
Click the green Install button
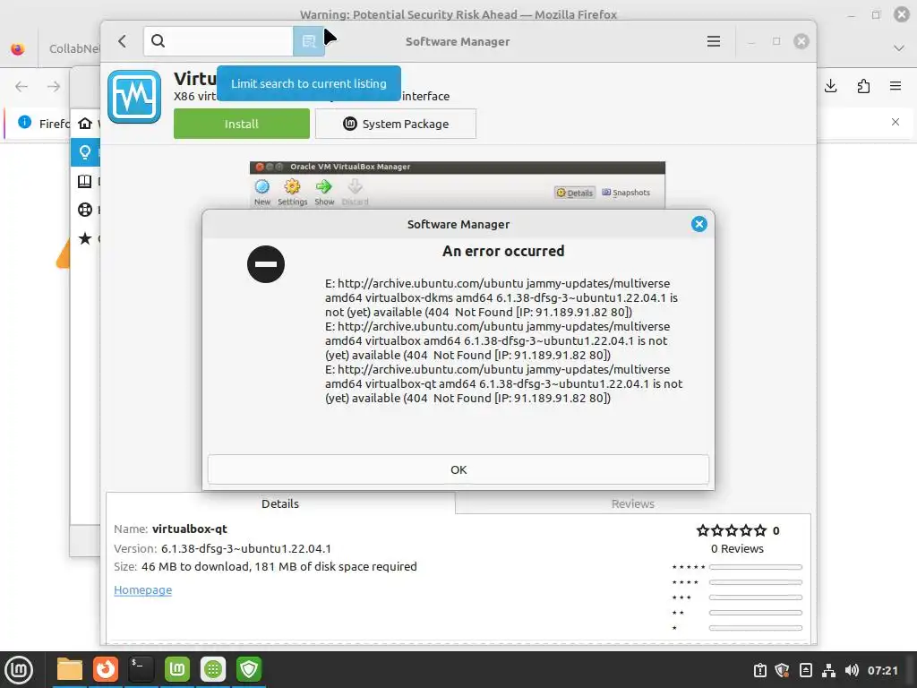click(x=242, y=124)
